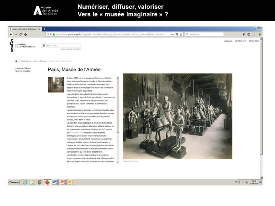The height and width of the screenshot is (206, 275).
Task: Click the Arago site Rechercher field
Action: (x=61, y=45)
